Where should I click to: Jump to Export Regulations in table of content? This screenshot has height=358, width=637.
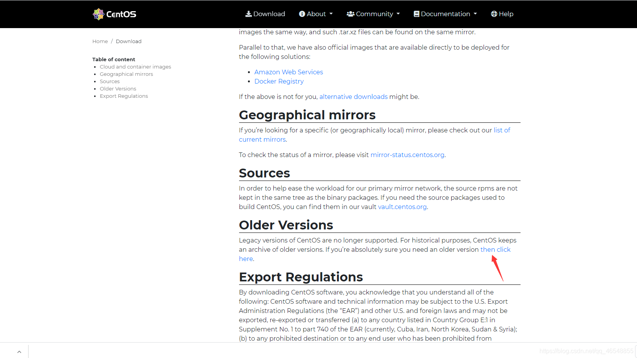click(124, 96)
